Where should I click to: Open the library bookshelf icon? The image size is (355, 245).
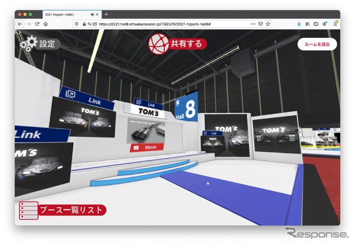(x=307, y=24)
